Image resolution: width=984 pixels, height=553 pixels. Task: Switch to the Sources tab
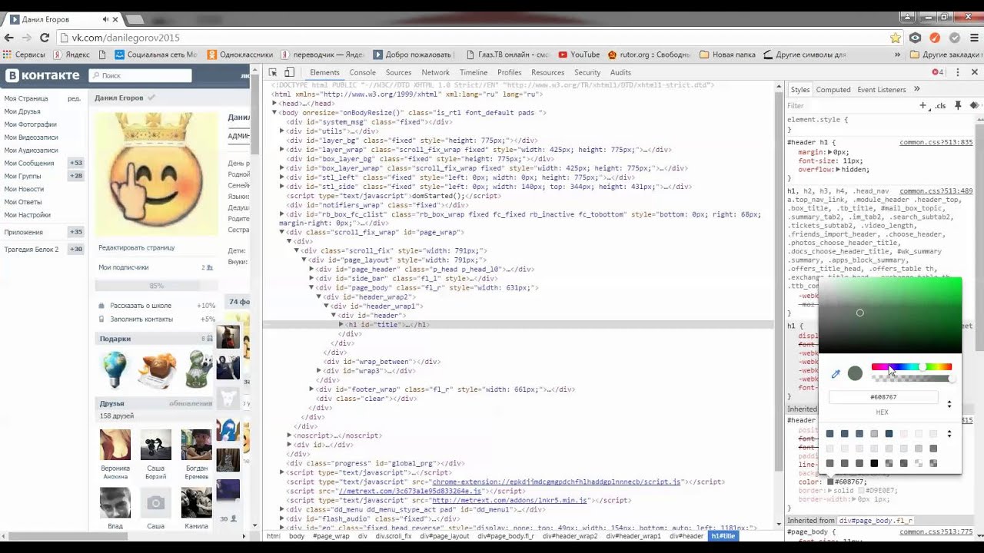pyautogui.click(x=398, y=72)
